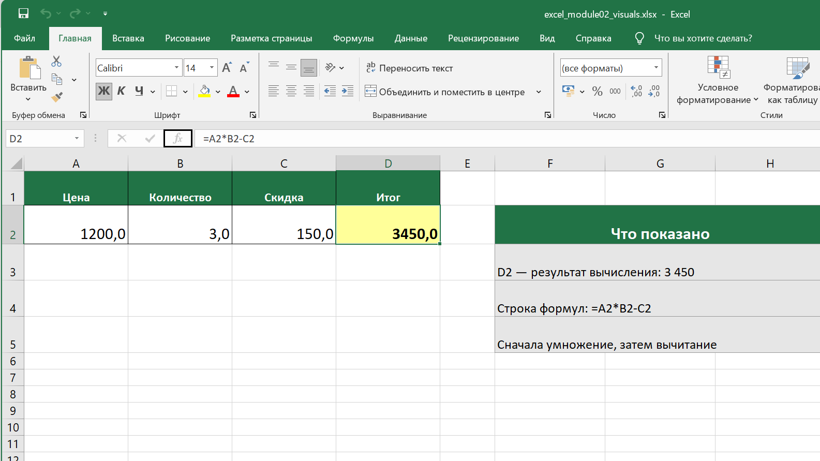Apply accounting currency format icon
The width and height of the screenshot is (820, 461).
(569, 92)
